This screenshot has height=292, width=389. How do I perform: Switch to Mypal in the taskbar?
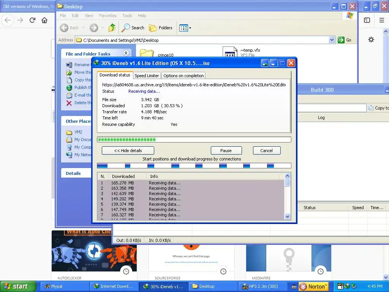64,286
